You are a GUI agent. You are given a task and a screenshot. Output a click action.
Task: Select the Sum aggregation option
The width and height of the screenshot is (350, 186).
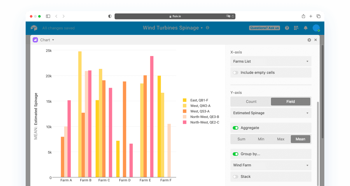241,139
